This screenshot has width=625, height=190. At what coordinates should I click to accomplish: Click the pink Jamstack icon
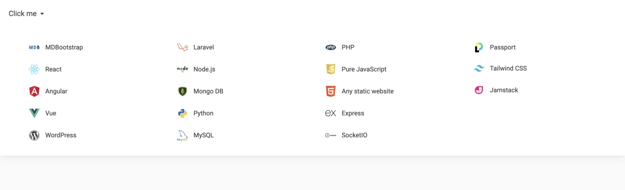coord(479,90)
